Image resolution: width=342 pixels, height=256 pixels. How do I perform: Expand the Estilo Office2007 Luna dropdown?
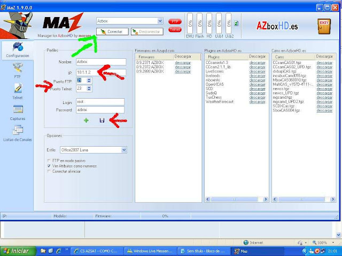coord(124,150)
